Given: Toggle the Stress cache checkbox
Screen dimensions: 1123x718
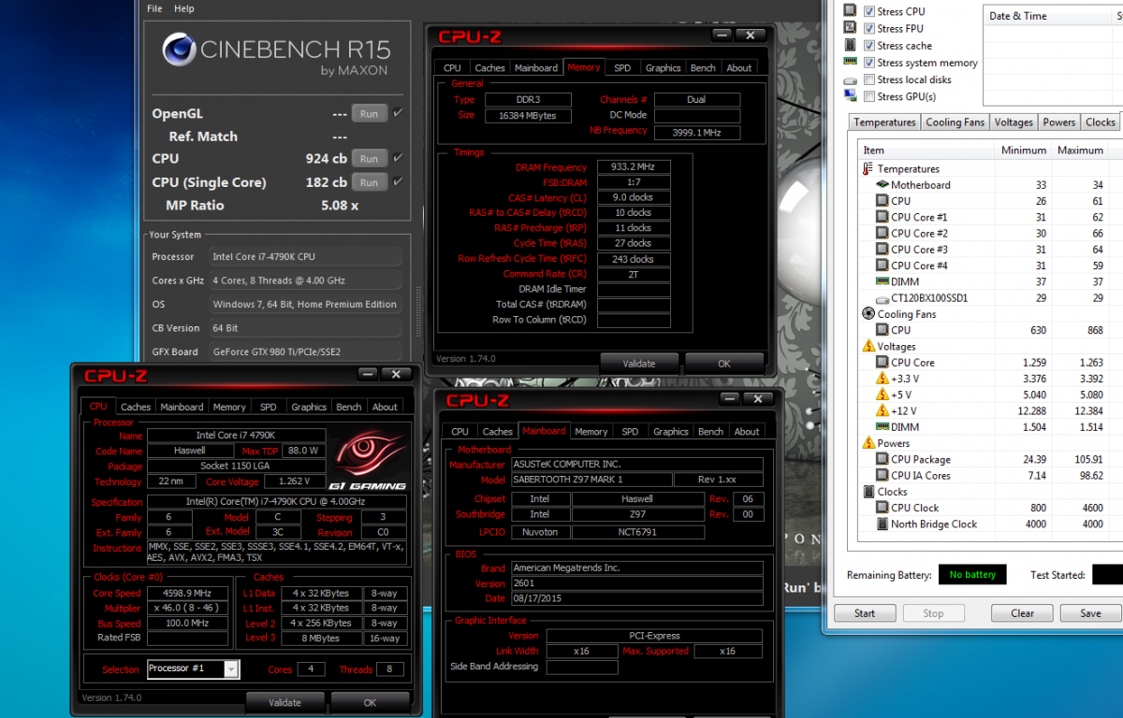Looking at the screenshot, I should coord(869,45).
